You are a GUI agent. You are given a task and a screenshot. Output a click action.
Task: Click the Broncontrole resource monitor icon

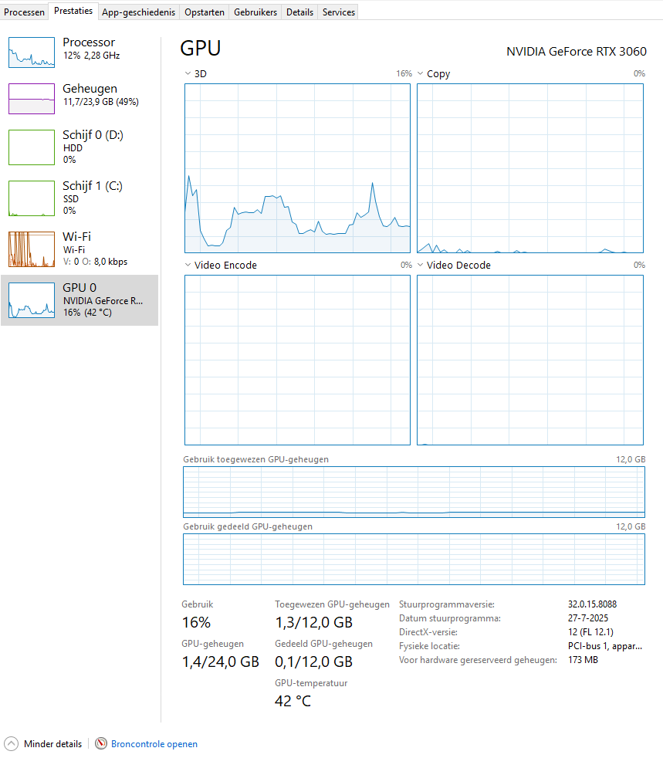[x=101, y=743]
